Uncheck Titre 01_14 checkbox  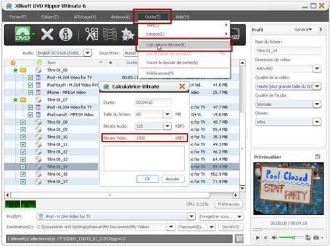coord(23,167)
